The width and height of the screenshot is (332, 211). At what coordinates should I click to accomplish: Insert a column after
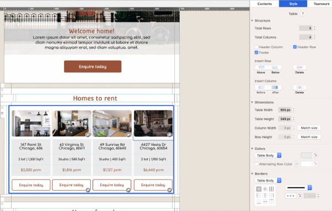[274, 87]
